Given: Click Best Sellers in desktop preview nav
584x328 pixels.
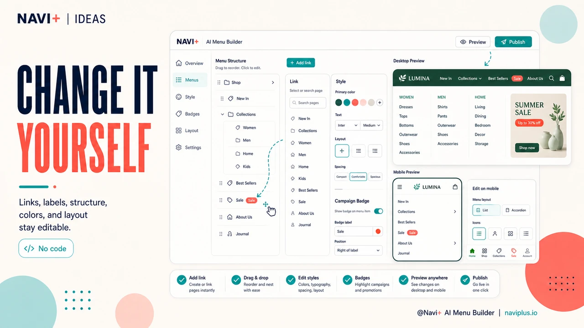Looking at the screenshot, I should click(x=498, y=78).
